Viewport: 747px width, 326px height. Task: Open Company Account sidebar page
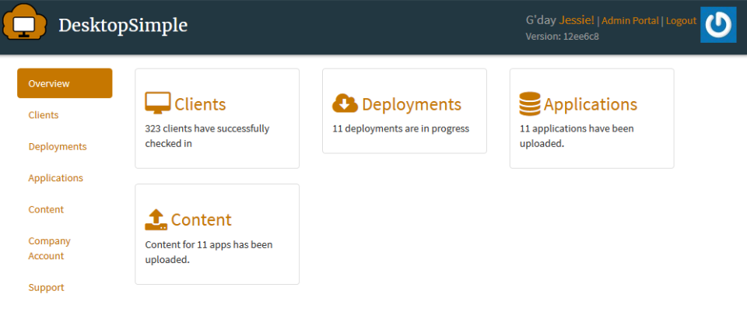point(50,248)
